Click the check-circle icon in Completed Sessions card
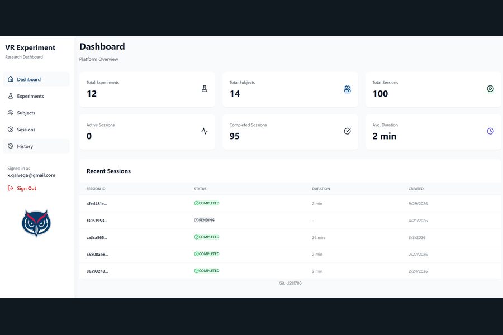 pos(347,131)
